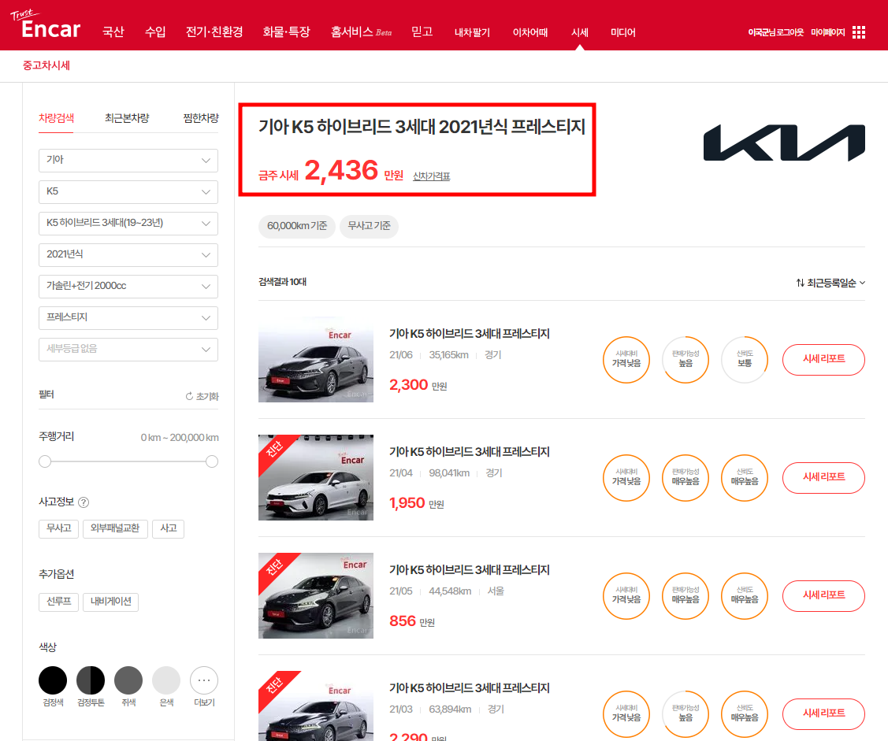Click the Kia brand logo
Image resolution: width=888 pixels, height=741 pixels.
[x=784, y=143]
